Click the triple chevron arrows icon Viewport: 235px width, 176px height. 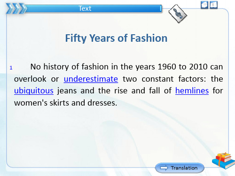16,8
